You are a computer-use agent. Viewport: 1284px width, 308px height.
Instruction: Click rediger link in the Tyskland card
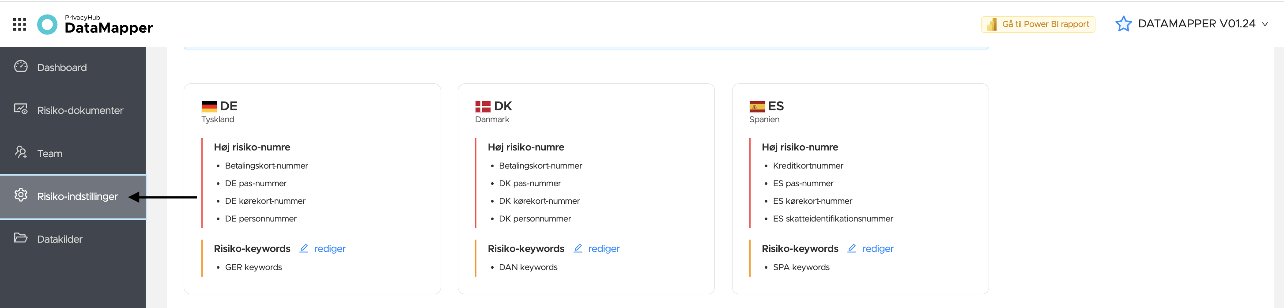pos(329,249)
